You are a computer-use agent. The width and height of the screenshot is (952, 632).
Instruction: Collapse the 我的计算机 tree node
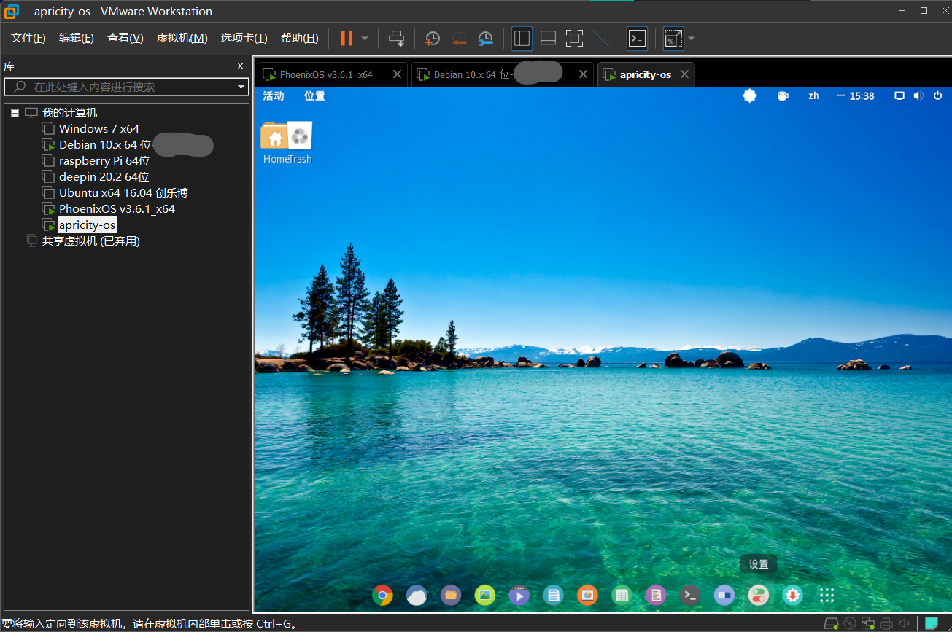(x=15, y=113)
